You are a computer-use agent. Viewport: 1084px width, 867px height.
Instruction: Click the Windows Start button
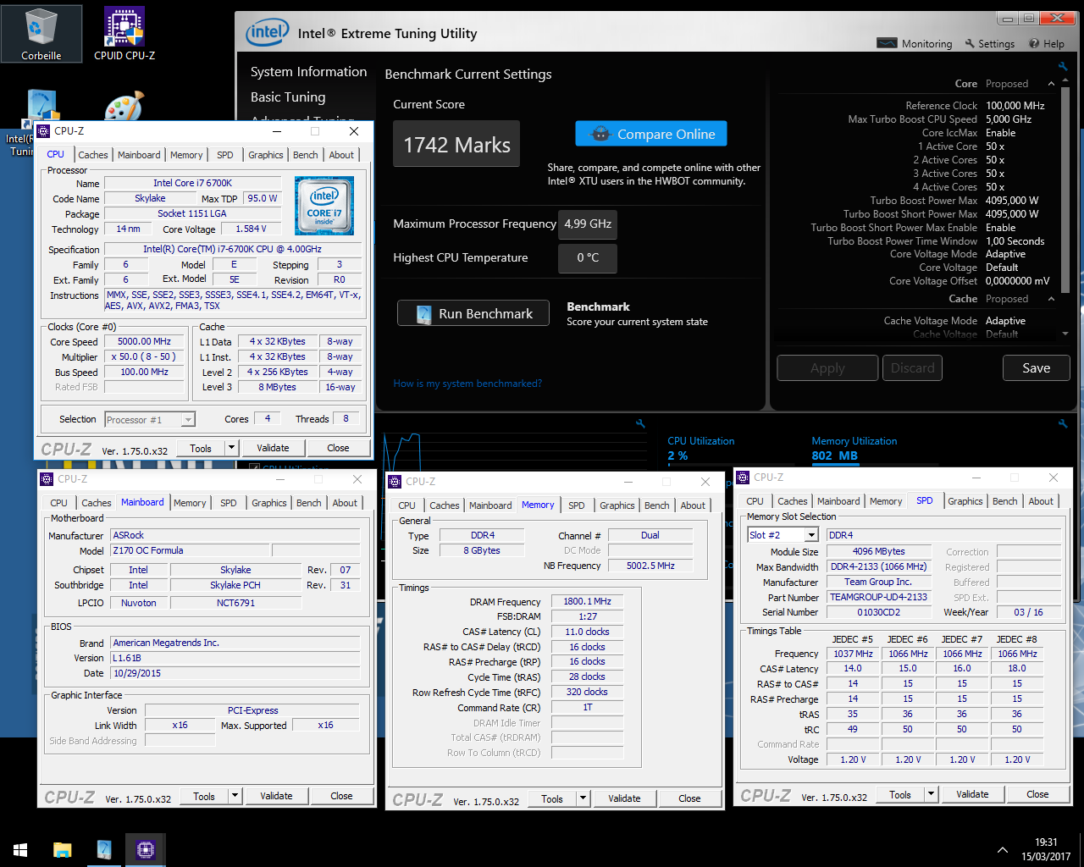(20, 849)
